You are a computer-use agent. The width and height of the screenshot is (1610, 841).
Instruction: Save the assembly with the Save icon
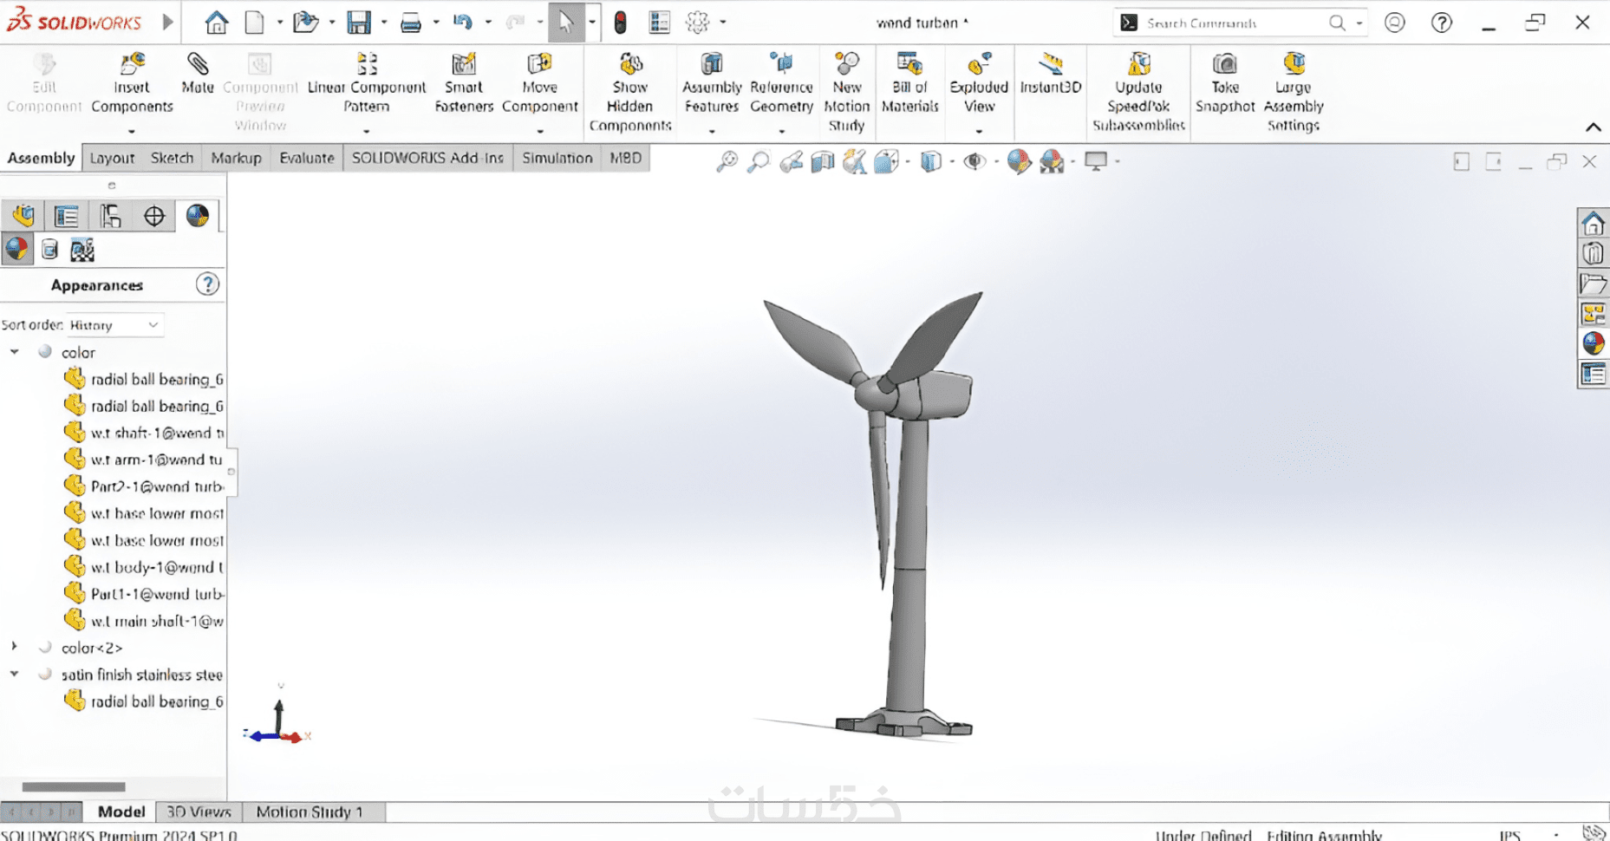(359, 23)
